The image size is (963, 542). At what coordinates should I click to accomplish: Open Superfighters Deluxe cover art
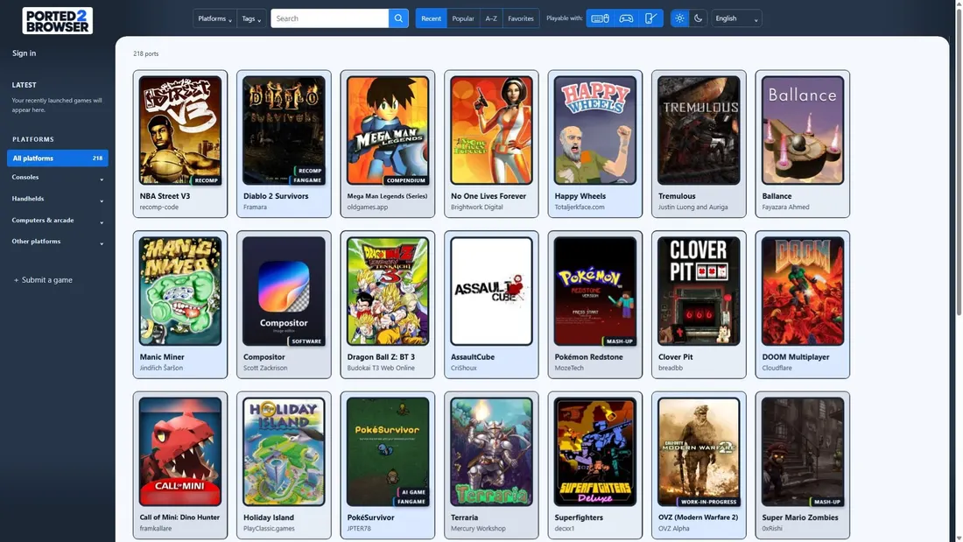tap(595, 452)
